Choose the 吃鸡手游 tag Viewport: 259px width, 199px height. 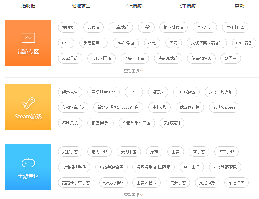[x=100, y=152]
